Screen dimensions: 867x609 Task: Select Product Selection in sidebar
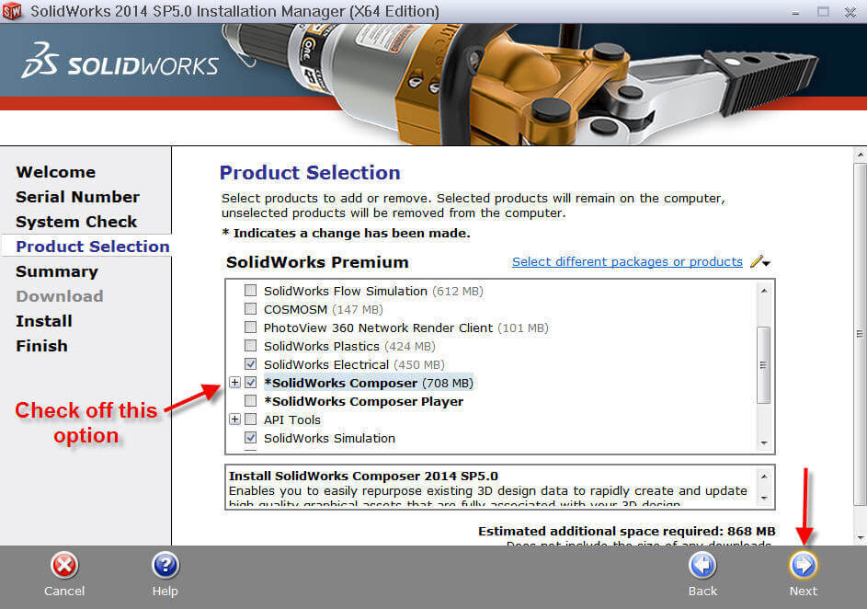click(x=93, y=247)
